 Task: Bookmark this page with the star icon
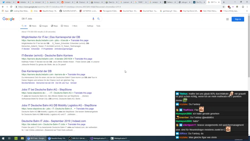click(223, 7)
